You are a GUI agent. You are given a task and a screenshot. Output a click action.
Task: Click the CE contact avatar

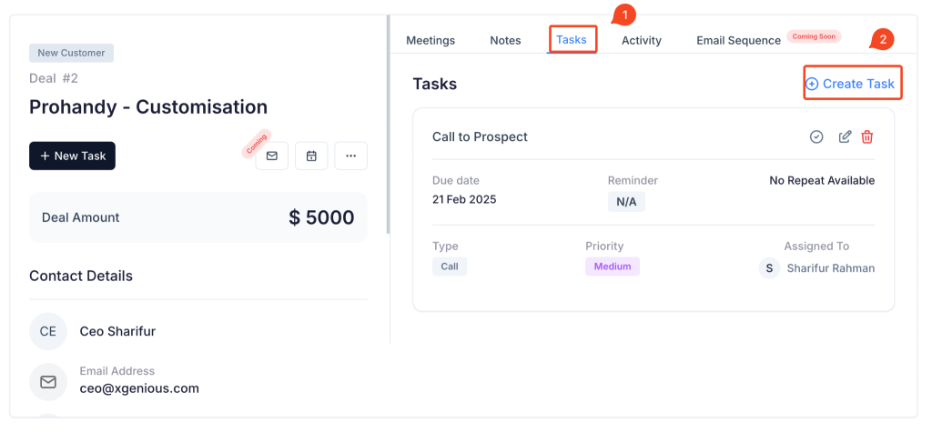pos(48,331)
